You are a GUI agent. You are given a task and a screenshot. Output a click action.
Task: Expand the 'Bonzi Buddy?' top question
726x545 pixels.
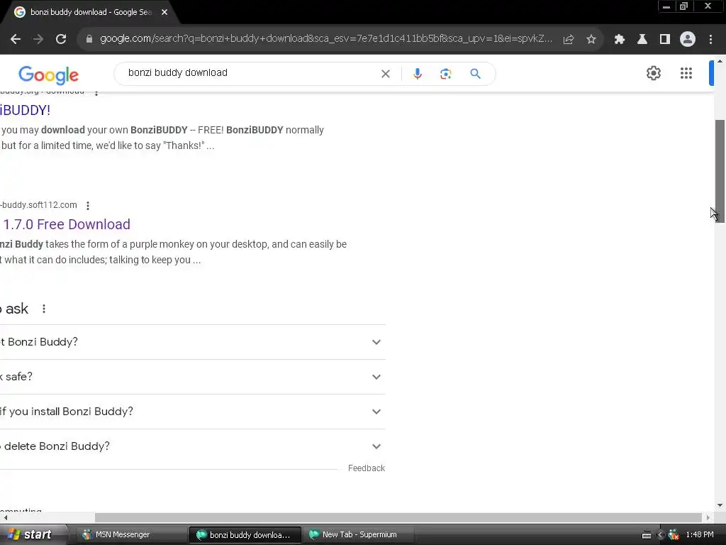[x=193, y=342]
